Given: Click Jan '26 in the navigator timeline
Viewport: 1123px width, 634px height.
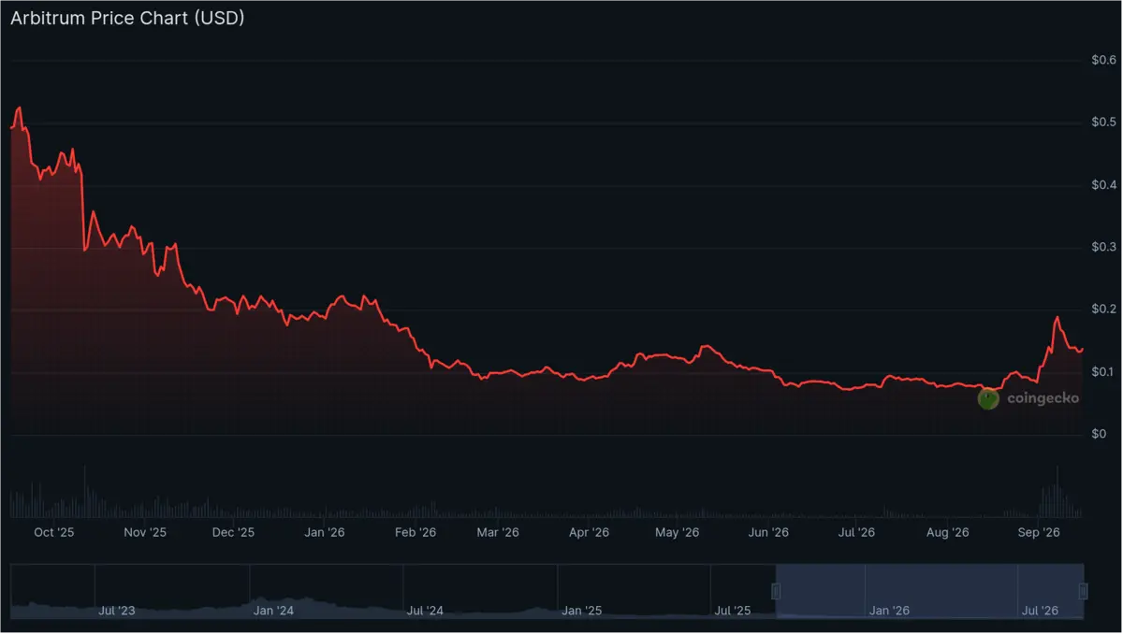Looking at the screenshot, I should pyautogui.click(x=889, y=611).
